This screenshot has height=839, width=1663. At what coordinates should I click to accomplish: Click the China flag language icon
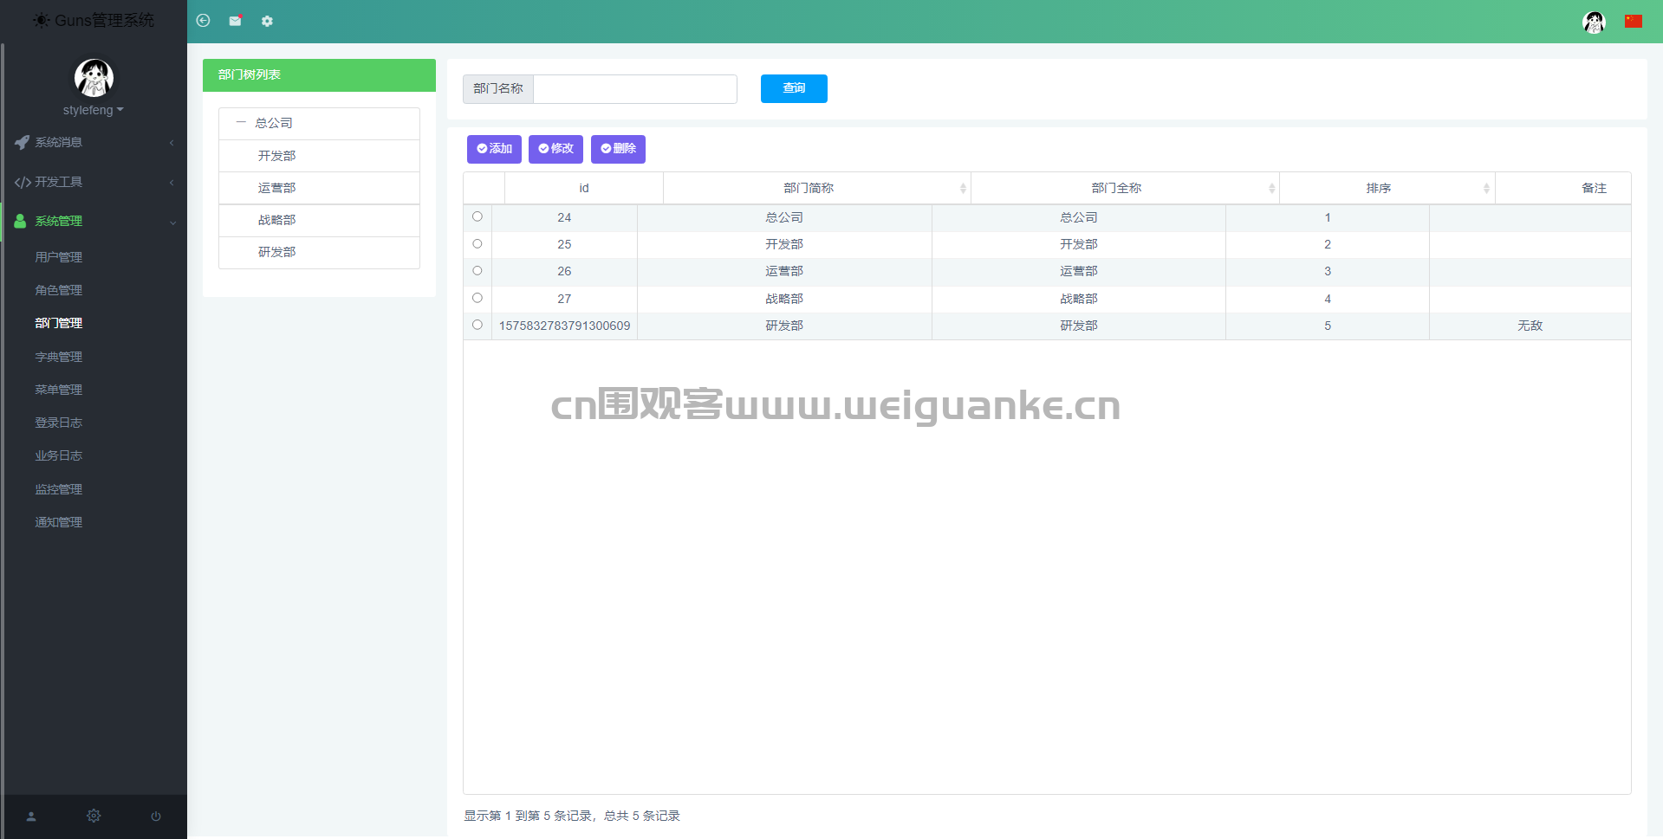[x=1634, y=22]
